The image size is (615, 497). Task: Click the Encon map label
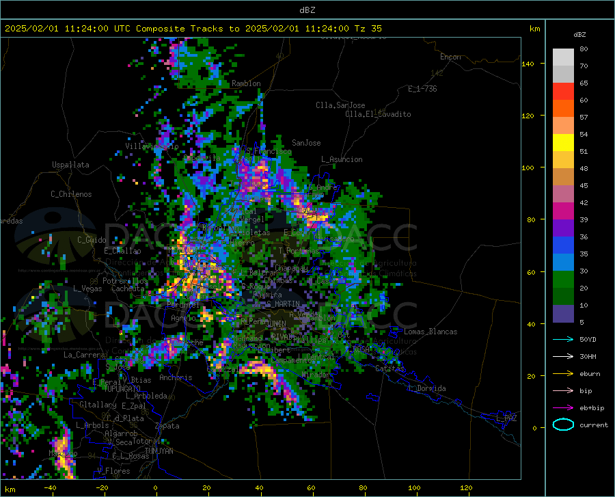[x=450, y=57]
